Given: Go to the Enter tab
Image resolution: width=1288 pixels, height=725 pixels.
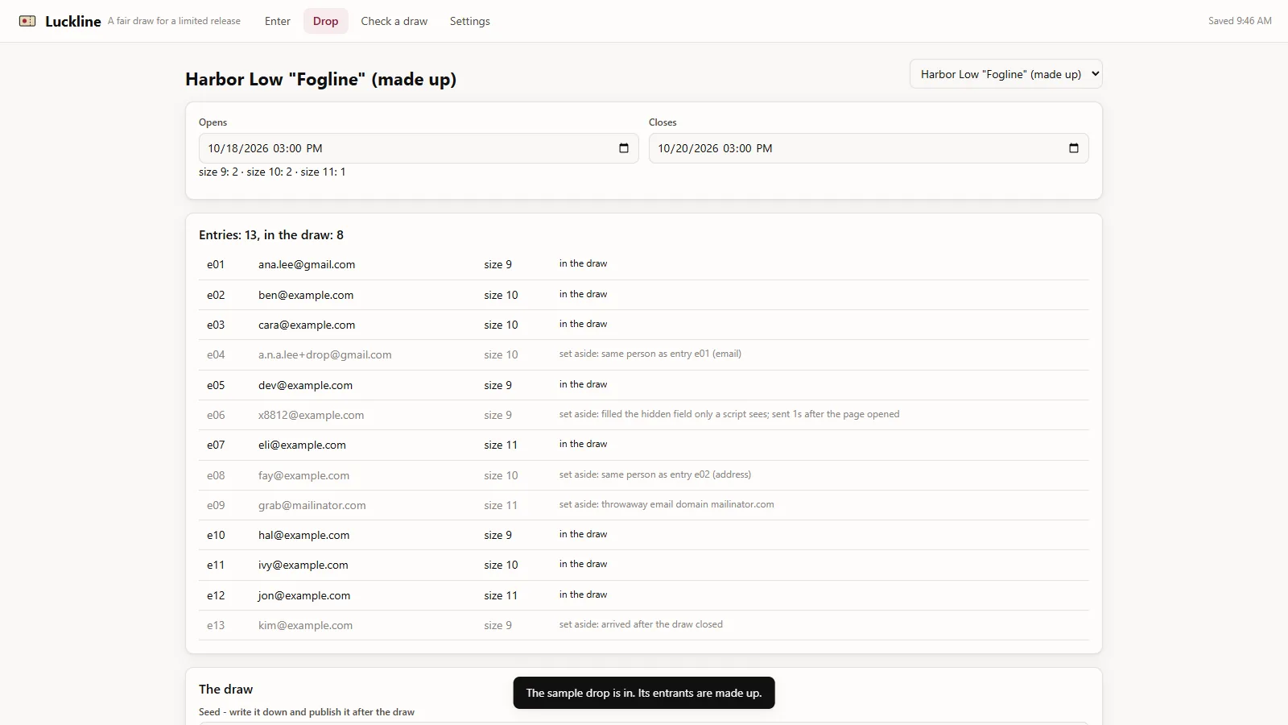Looking at the screenshot, I should coord(278,21).
